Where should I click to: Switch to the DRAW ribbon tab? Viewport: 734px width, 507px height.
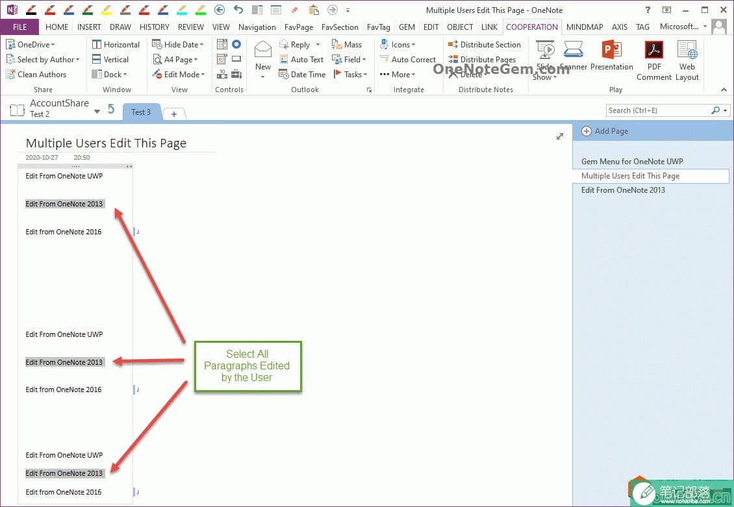pos(120,27)
